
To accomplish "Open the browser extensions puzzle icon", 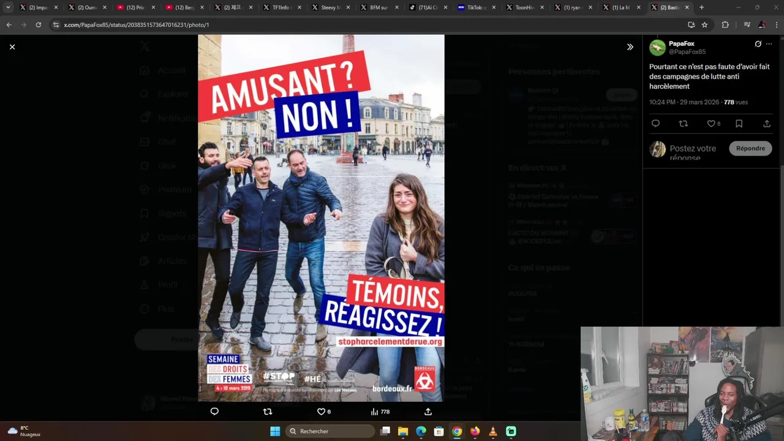I will (725, 24).
